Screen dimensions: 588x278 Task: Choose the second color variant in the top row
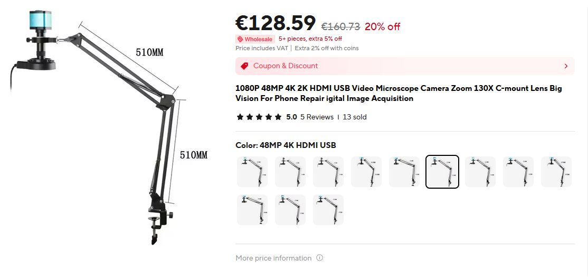290,172
